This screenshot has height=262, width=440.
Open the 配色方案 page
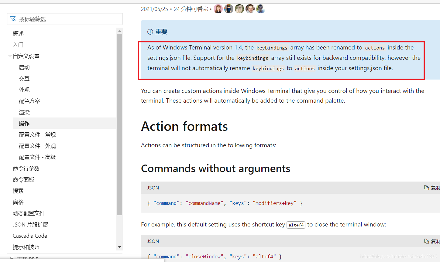point(29,101)
